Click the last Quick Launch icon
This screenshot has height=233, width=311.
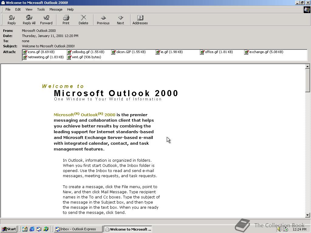click(46, 229)
